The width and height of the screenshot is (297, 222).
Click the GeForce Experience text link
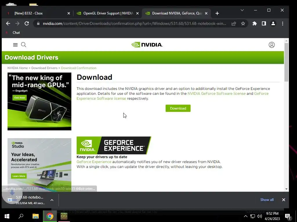[x=94, y=162]
